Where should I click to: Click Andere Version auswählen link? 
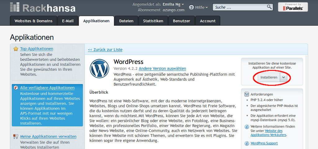pos(162,68)
